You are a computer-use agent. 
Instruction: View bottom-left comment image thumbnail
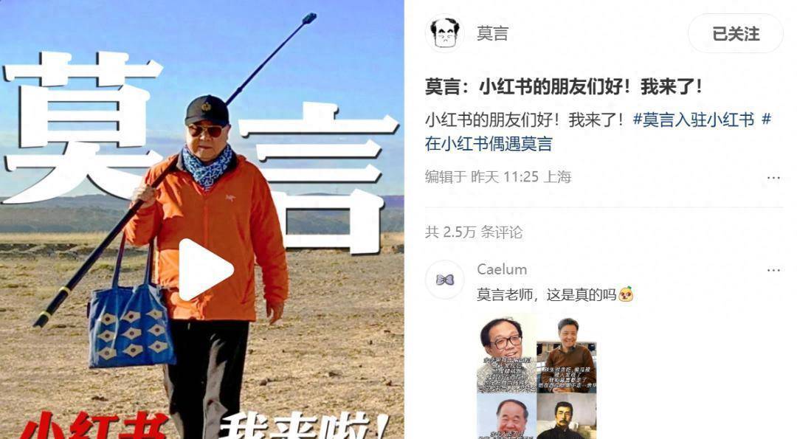(506, 417)
